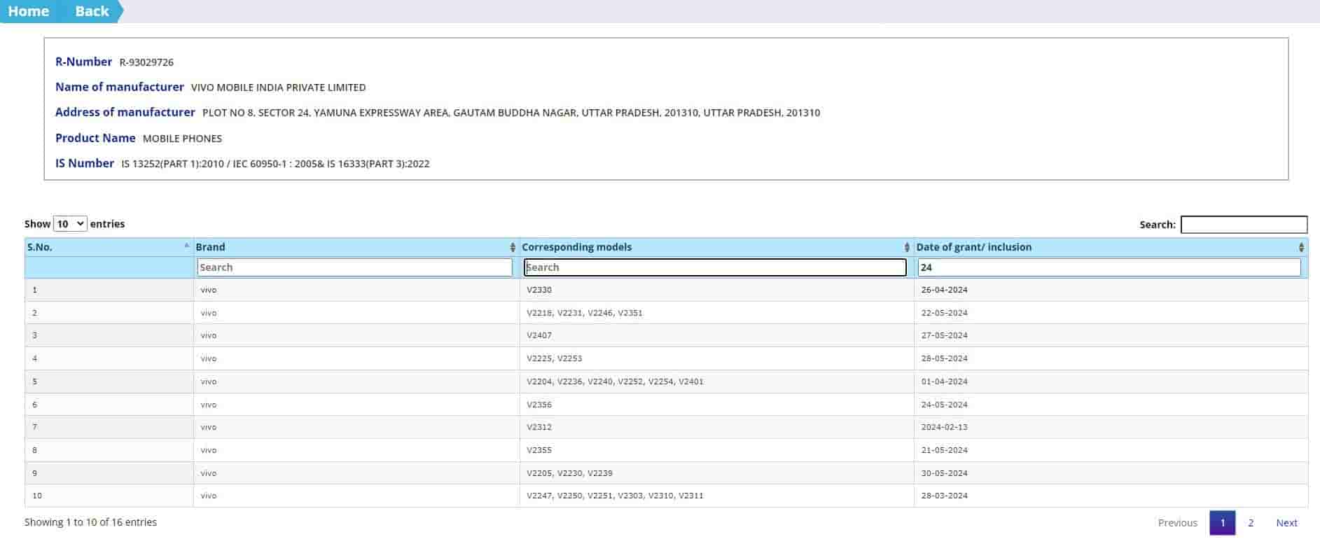This screenshot has width=1320, height=546.
Task: Click the Home breadcrumb button
Action: 29,11
